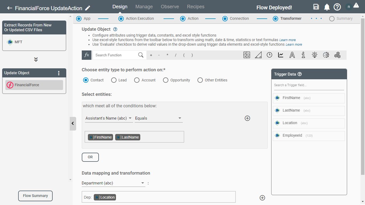Open Learn more link for excel-style functions
The image size is (365, 205).
point(288,40)
